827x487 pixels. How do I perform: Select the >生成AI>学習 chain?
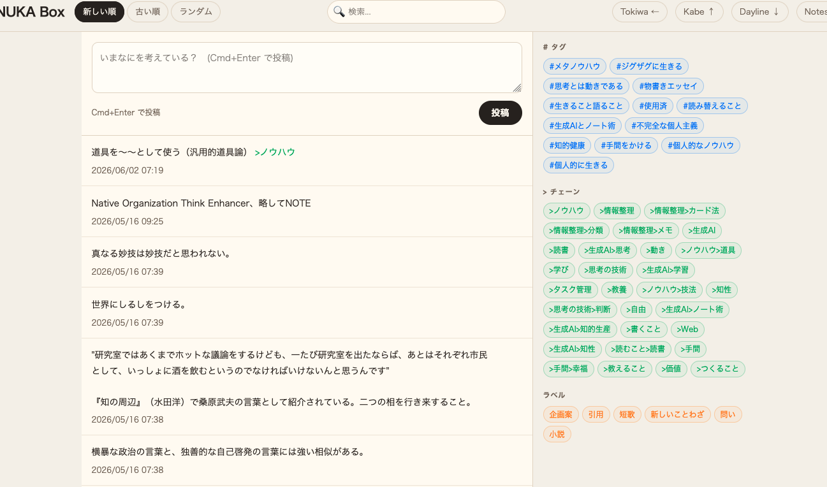tap(666, 270)
